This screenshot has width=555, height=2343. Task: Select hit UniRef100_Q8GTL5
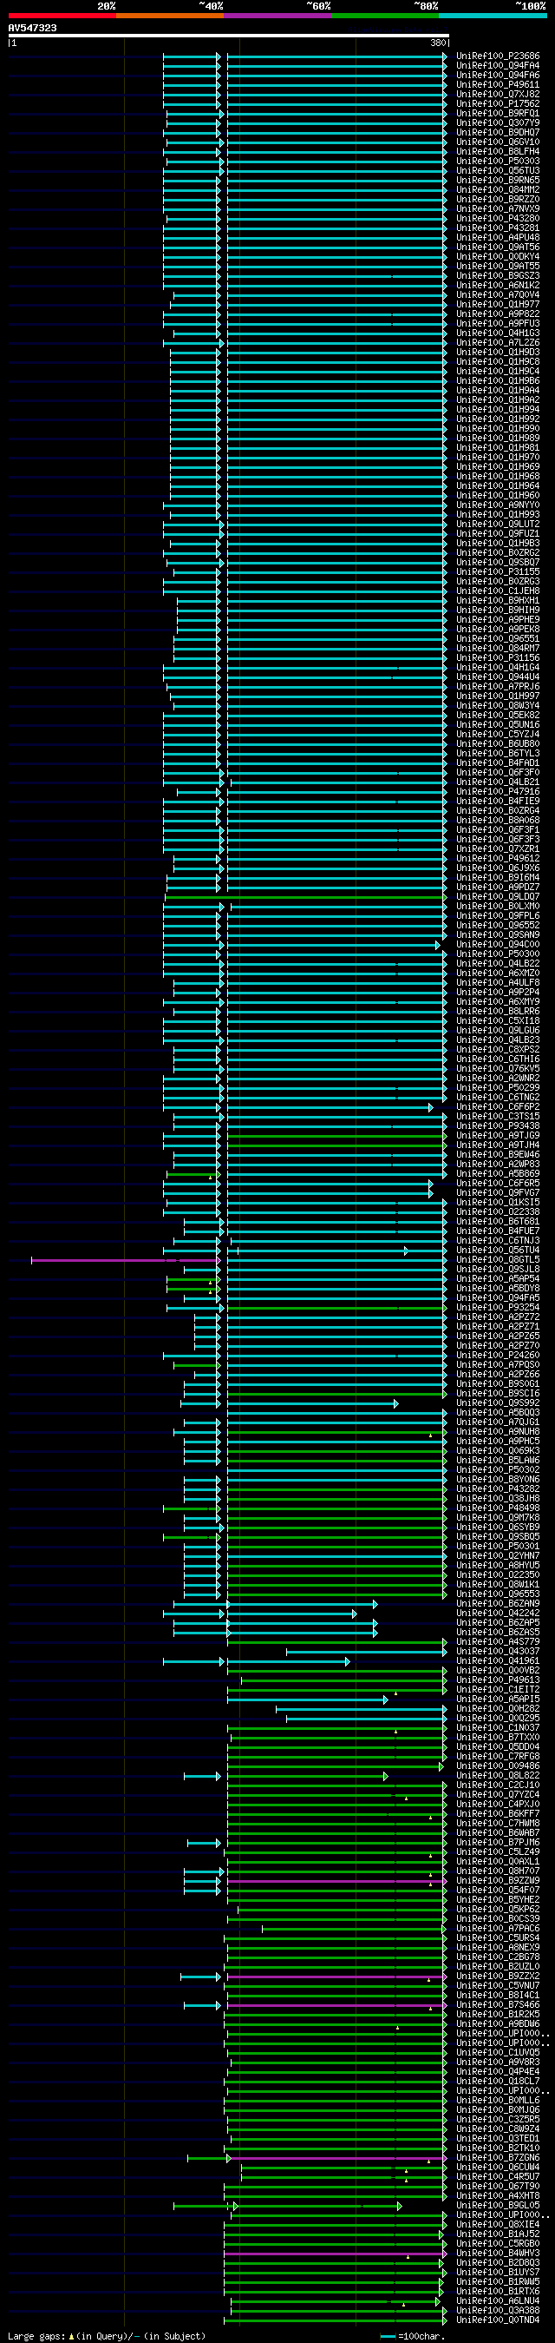click(x=498, y=1260)
